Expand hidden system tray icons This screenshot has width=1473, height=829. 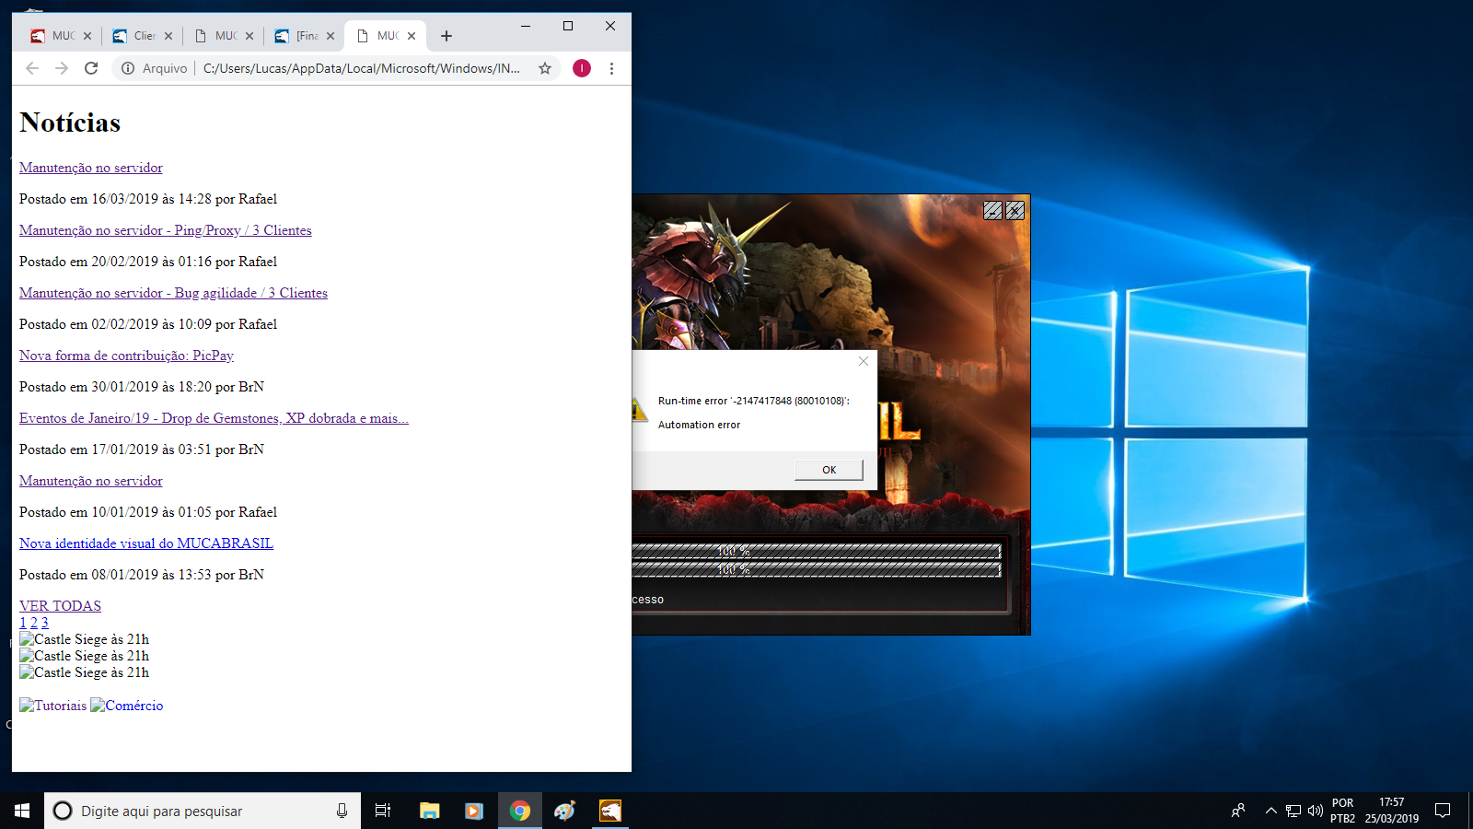(1270, 811)
